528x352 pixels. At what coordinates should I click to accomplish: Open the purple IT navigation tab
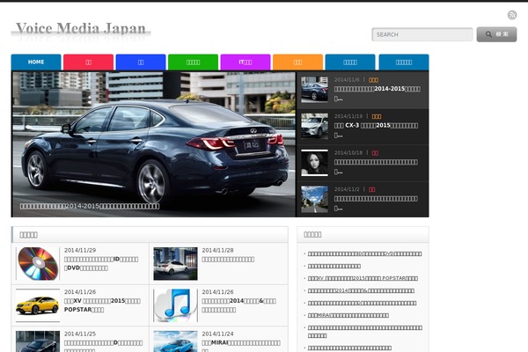pos(246,62)
